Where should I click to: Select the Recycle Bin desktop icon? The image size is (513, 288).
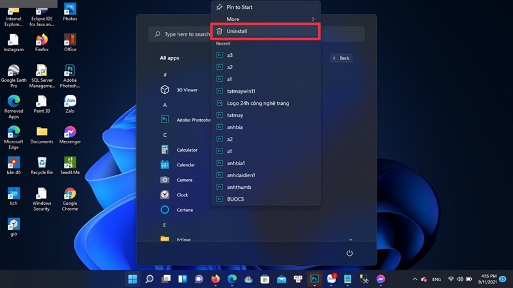(x=42, y=165)
